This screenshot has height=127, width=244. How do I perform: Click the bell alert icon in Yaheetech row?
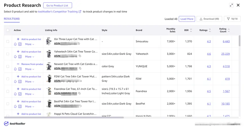15,57
